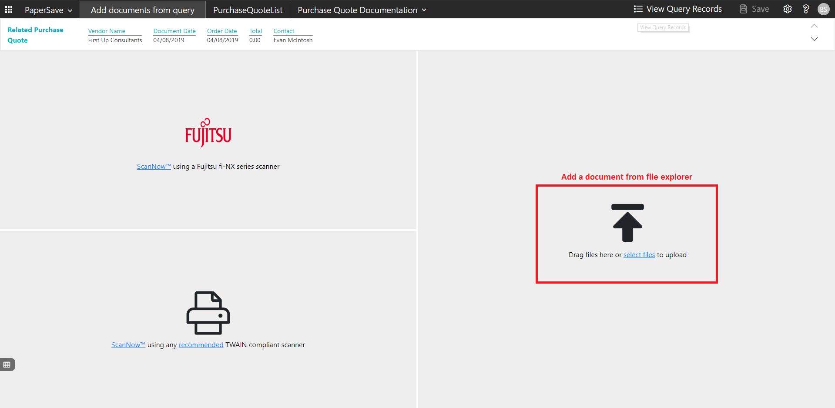The image size is (835, 408).
Task: Open the table grid icon at left edge
Action: pos(7,365)
